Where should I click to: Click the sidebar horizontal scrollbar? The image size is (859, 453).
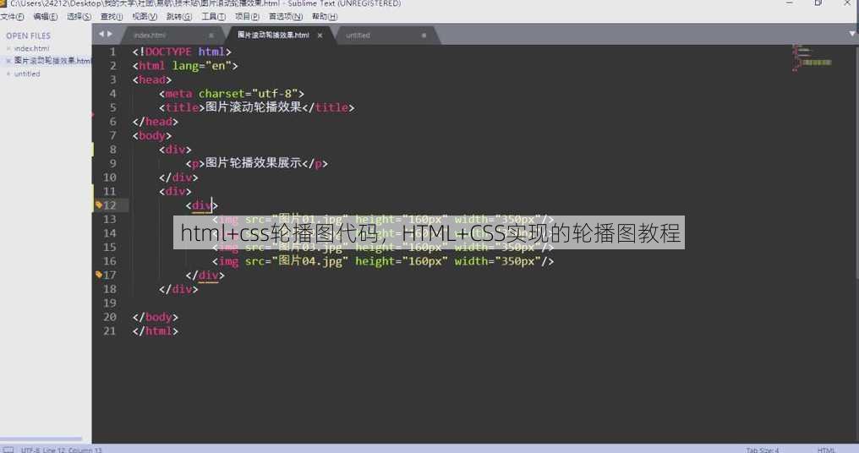coord(41,439)
